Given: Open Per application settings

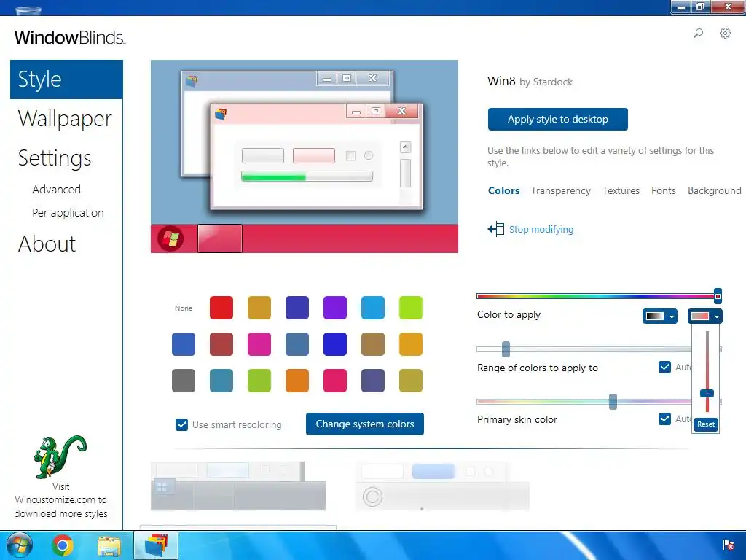Looking at the screenshot, I should pos(68,213).
